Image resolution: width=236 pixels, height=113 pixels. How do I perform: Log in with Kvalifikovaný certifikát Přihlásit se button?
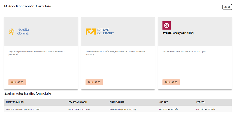point(171,82)
